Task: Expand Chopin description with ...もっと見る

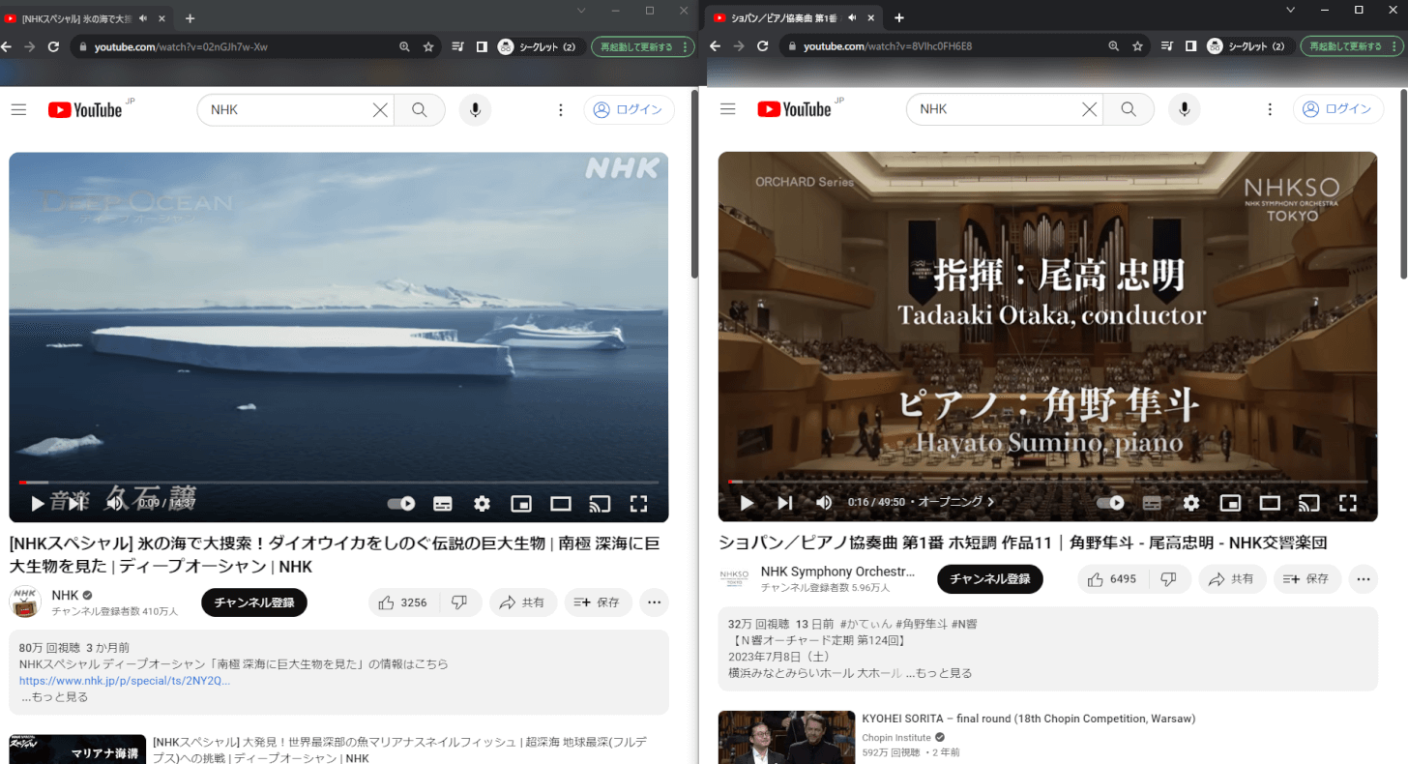Action: coord(939,673)
